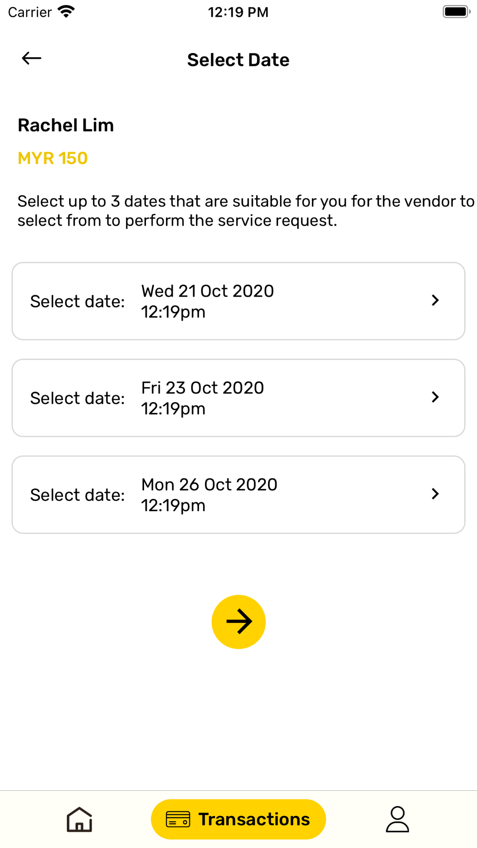
Task: Open the profile person icon tab
Action: click(x=397, y=819)
